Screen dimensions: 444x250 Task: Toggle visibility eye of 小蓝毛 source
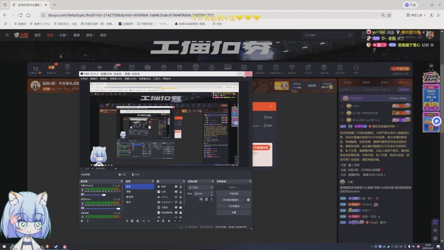[x=176, y=207]
